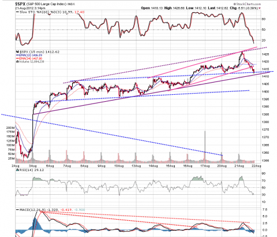
Task: Click the RSI(14) 29.12 panel label
Action: coord(30,170)
